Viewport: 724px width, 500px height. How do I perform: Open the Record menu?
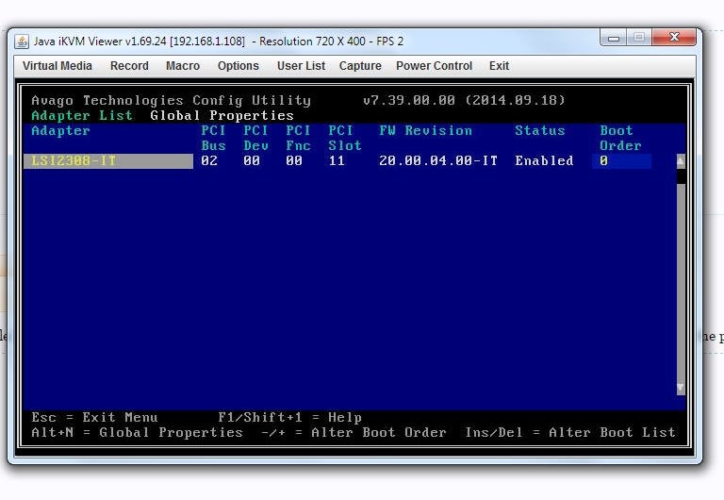point(129,66)
